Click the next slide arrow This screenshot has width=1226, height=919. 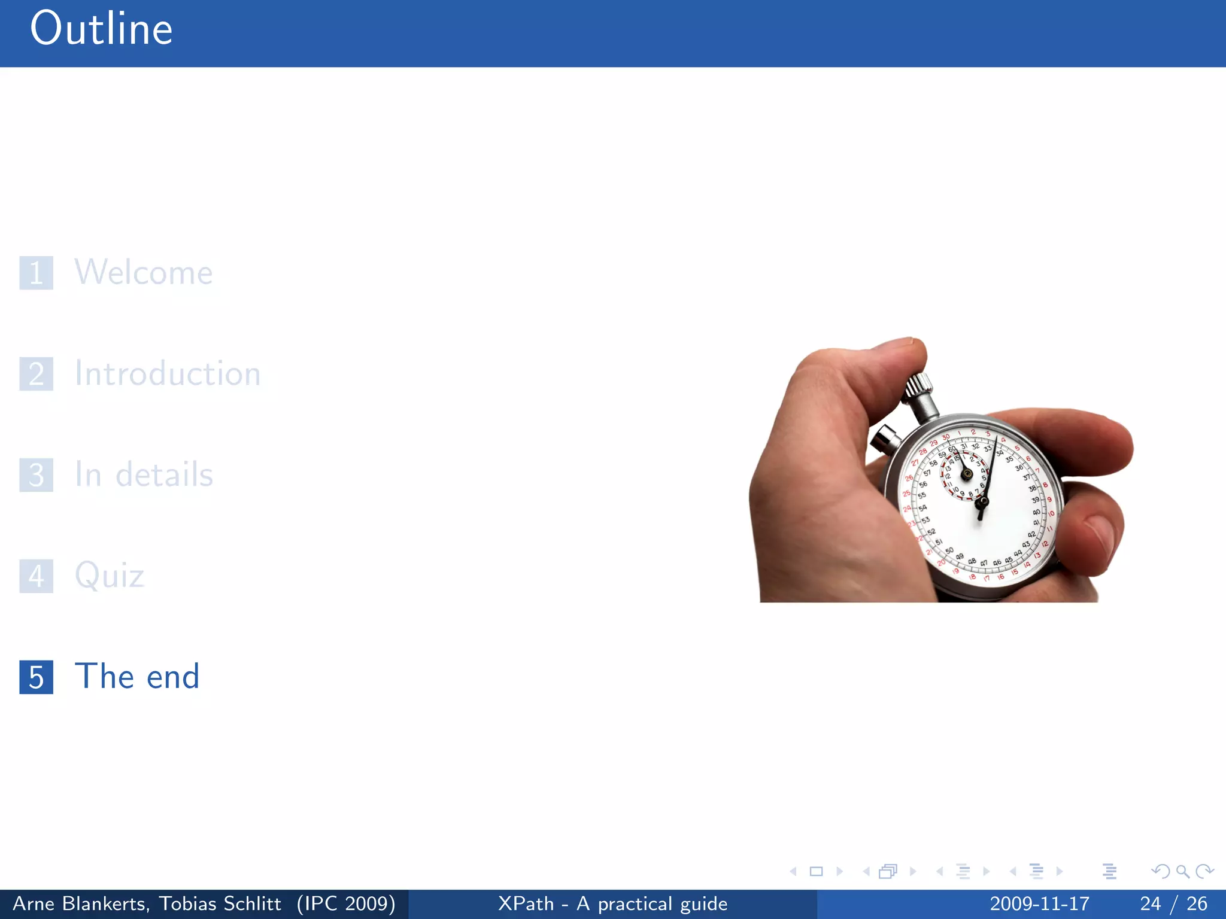coord(839,872)
